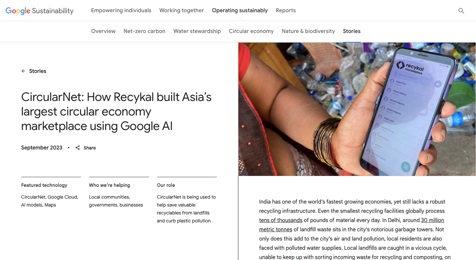
Task: Click the Google Sustainability logo
Action: coord(40,11)
